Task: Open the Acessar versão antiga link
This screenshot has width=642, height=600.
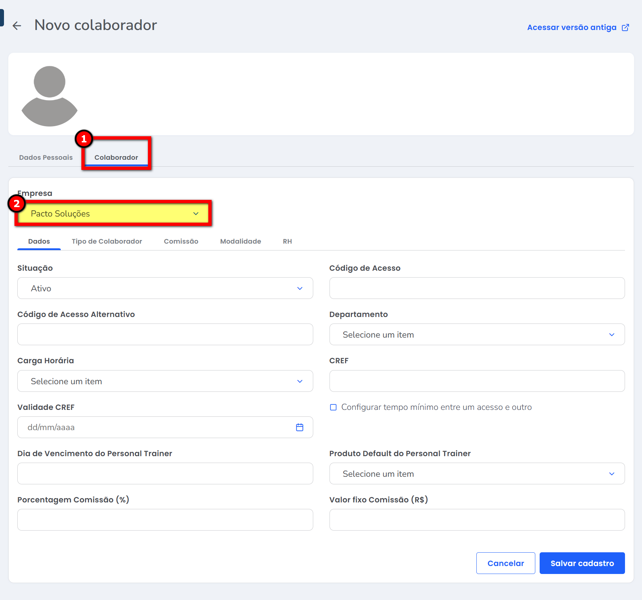Action: (x=571, y=27)
